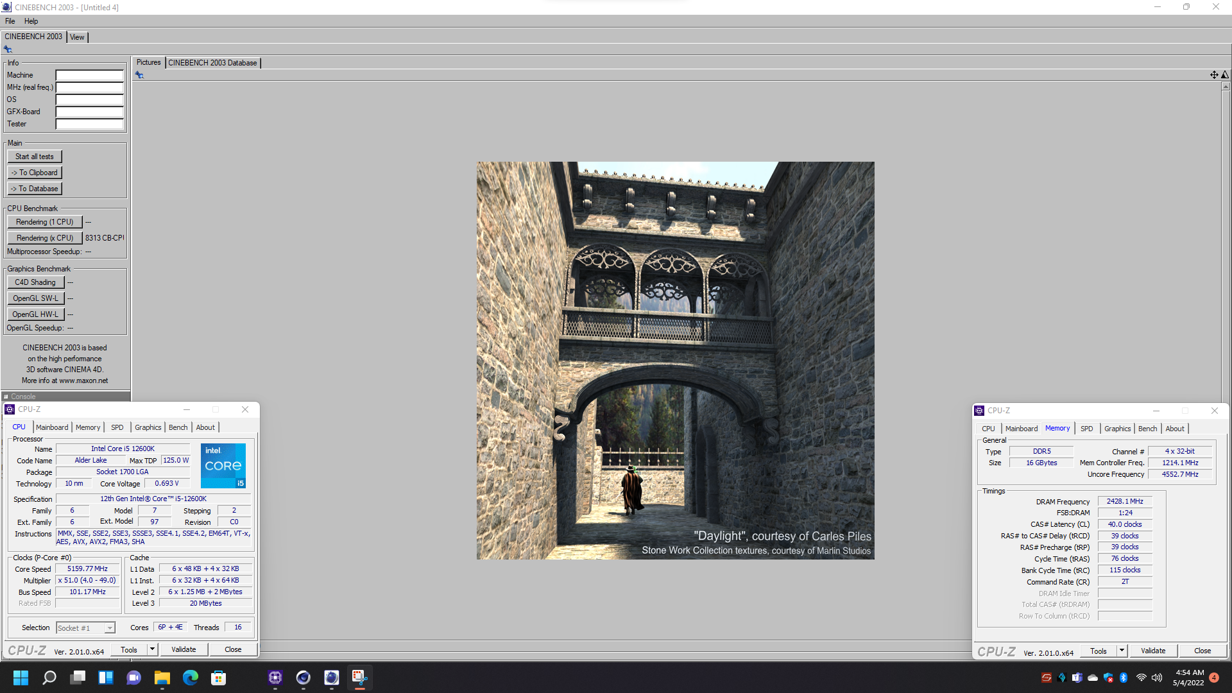Click the GFX-Board input field

click(89, 112)
